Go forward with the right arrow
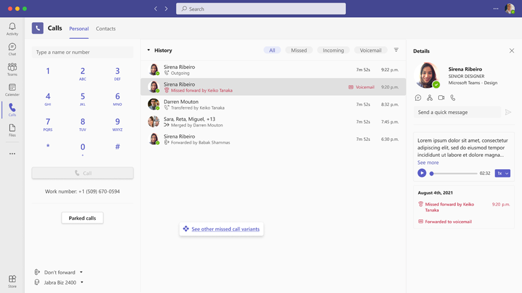 [x=166, y=9]
